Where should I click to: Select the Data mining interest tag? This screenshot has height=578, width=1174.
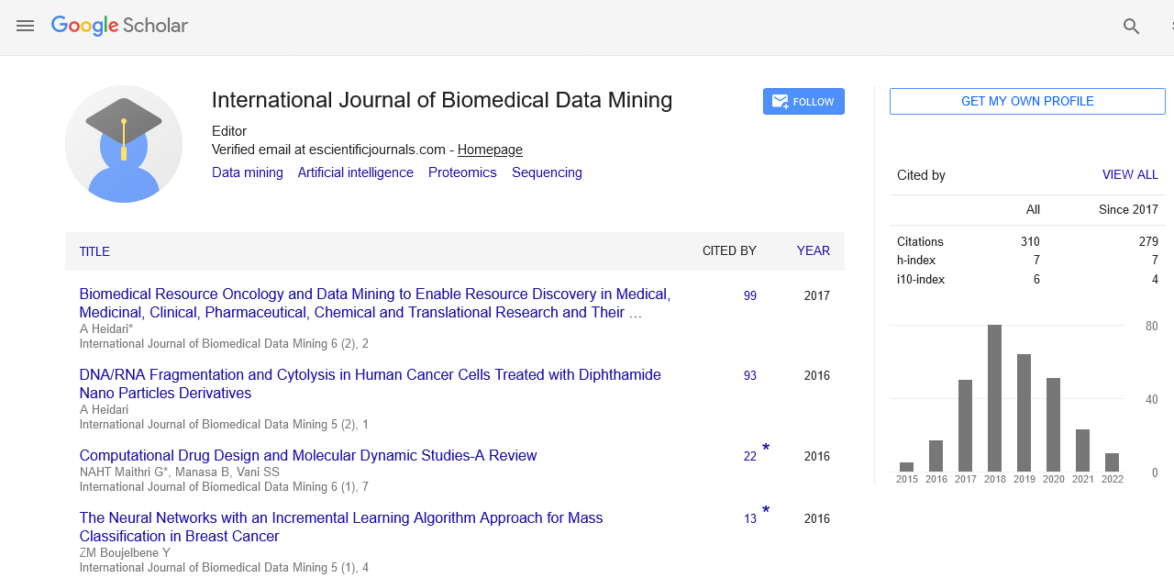pos(248,172)
